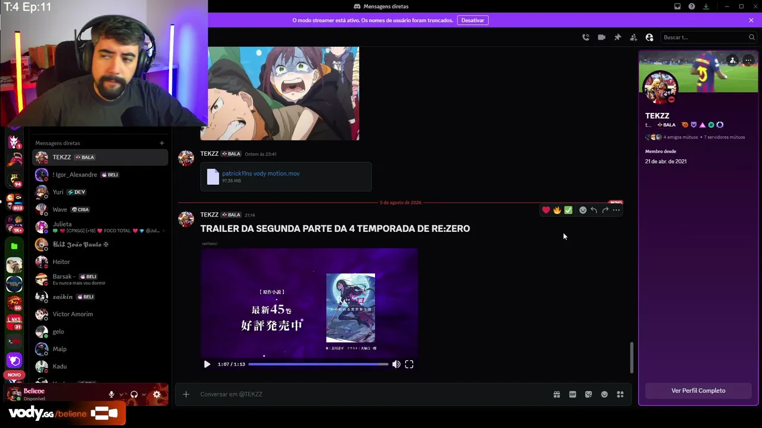Click the green download update icon
The height and width of the screenshot is (428, 762).
click(706, 7)
